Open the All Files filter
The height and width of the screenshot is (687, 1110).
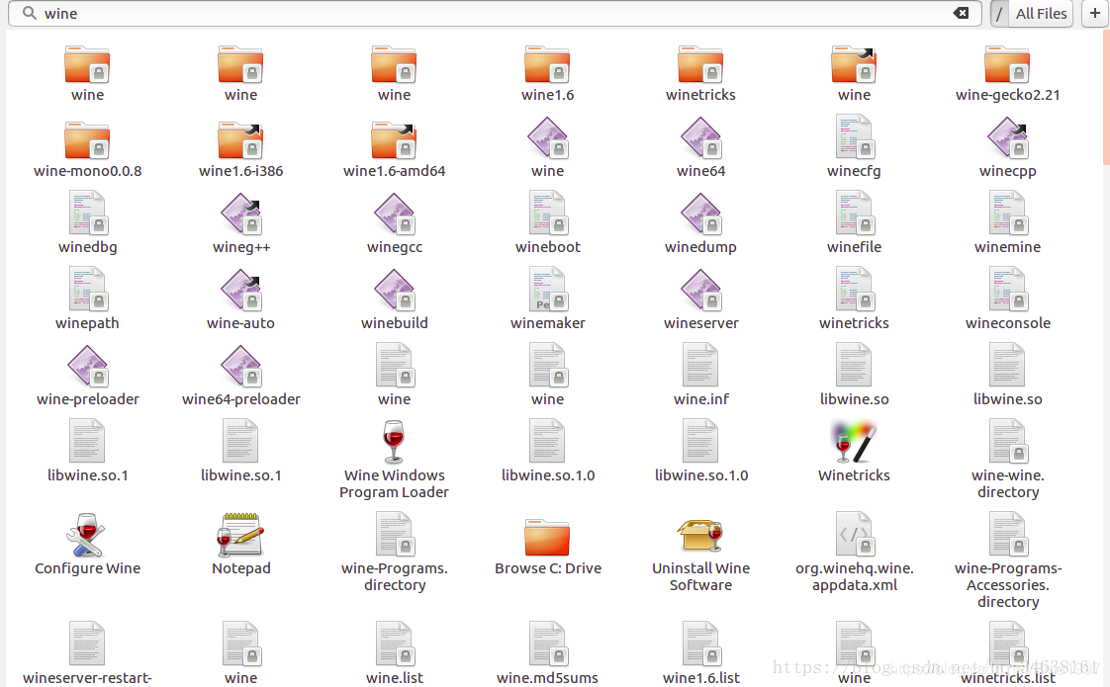[1041, 14]
